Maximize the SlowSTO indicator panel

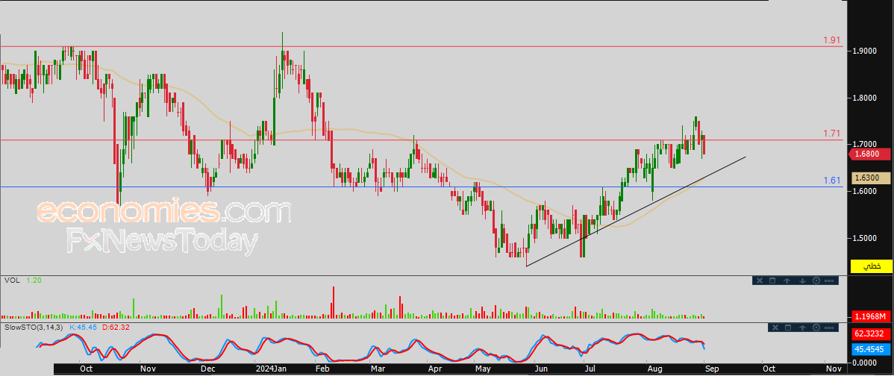point(787,327)
